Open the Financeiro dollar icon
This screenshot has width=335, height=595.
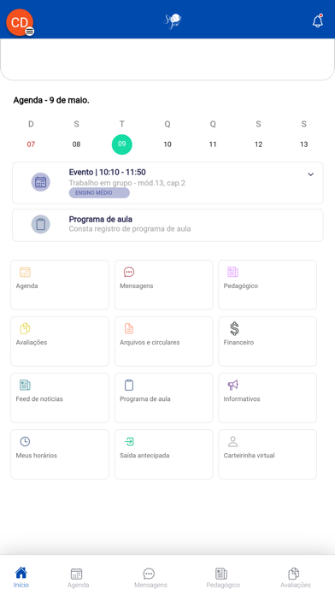click(x=234, y=328)
